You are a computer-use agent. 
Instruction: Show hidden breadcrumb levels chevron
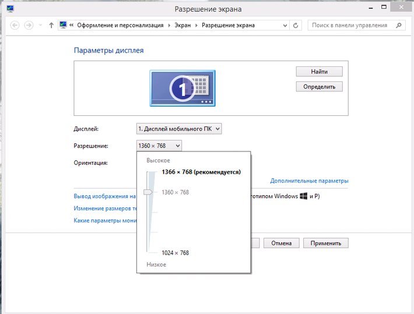click(72, 25)
